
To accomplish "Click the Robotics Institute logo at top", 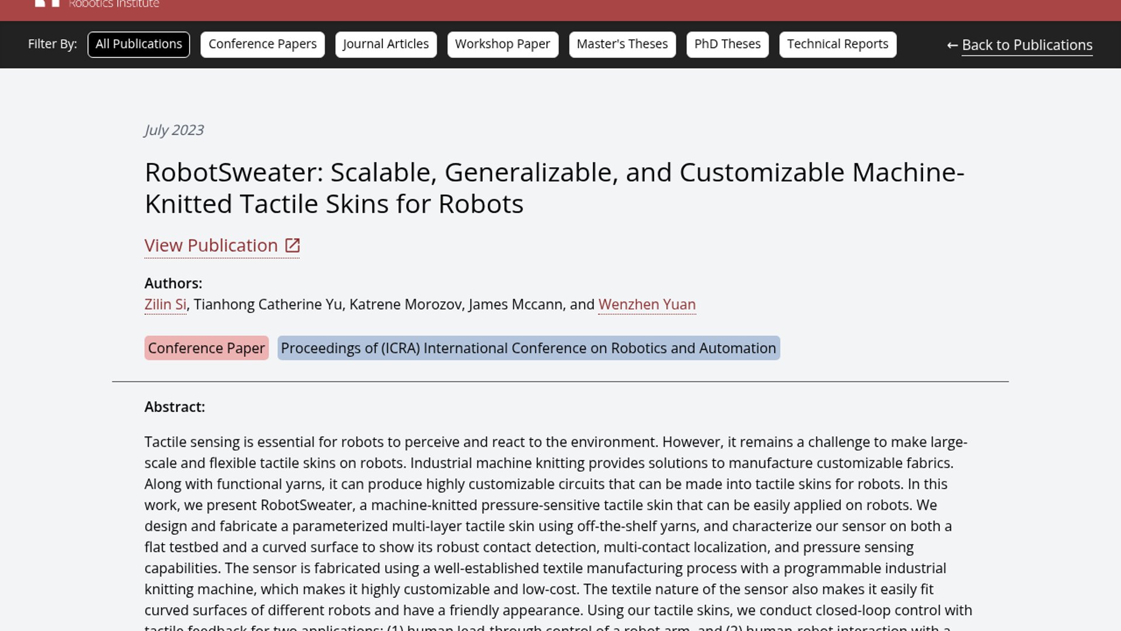I will (x=97, y=4).
